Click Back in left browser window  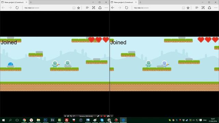(3, 8)
